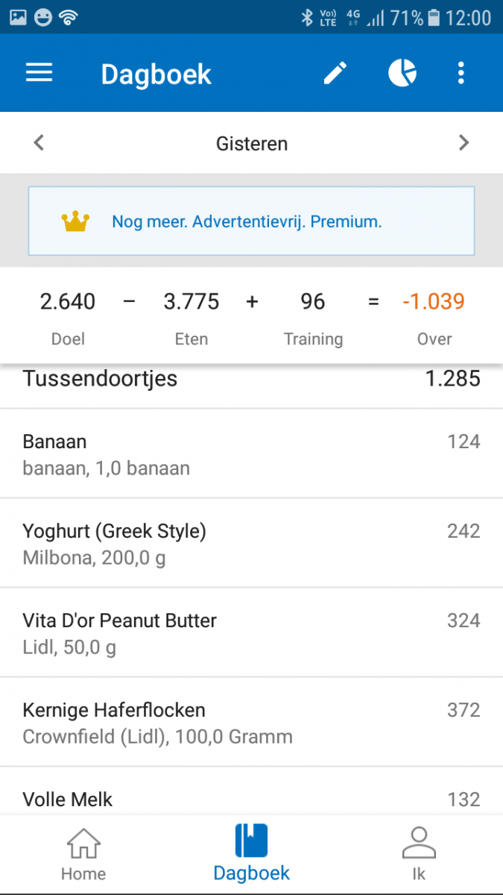Tap the Home house icon

coord(83,844)
